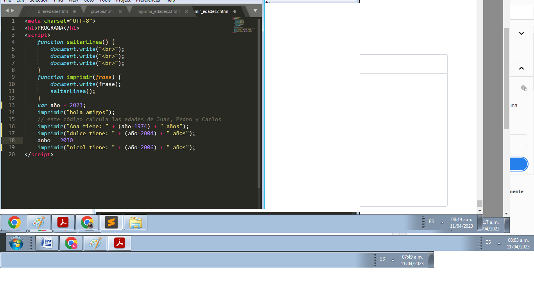
Task: Click line number 13 in the gutter
Action: pos(12,105)
